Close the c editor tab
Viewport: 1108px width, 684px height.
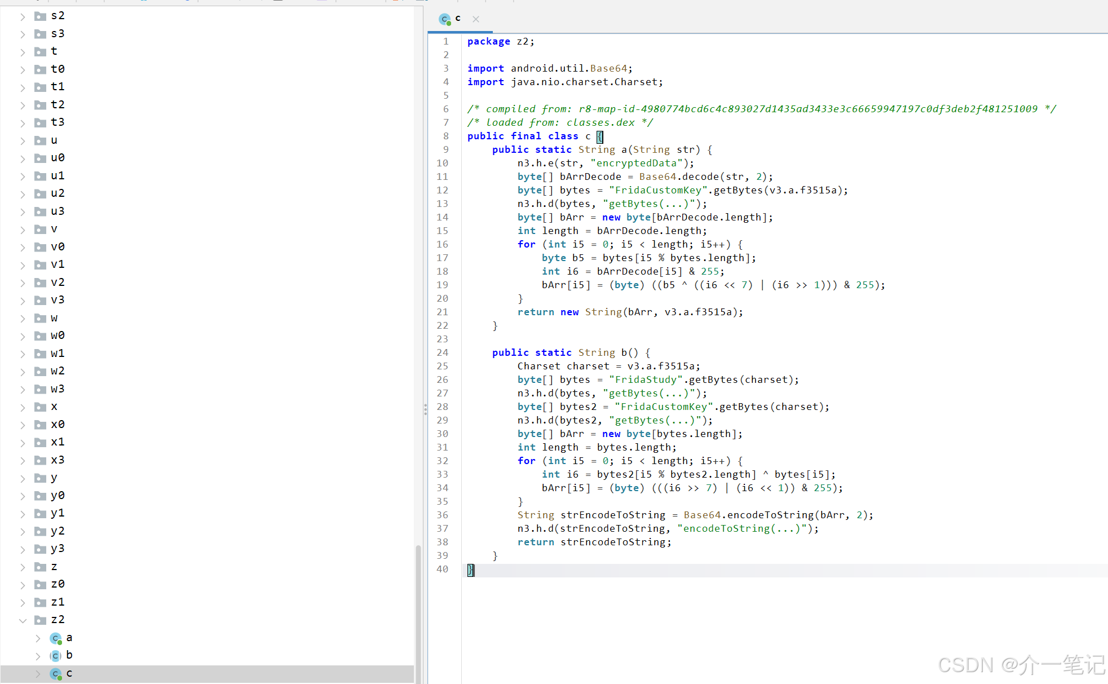coord(476,19)
